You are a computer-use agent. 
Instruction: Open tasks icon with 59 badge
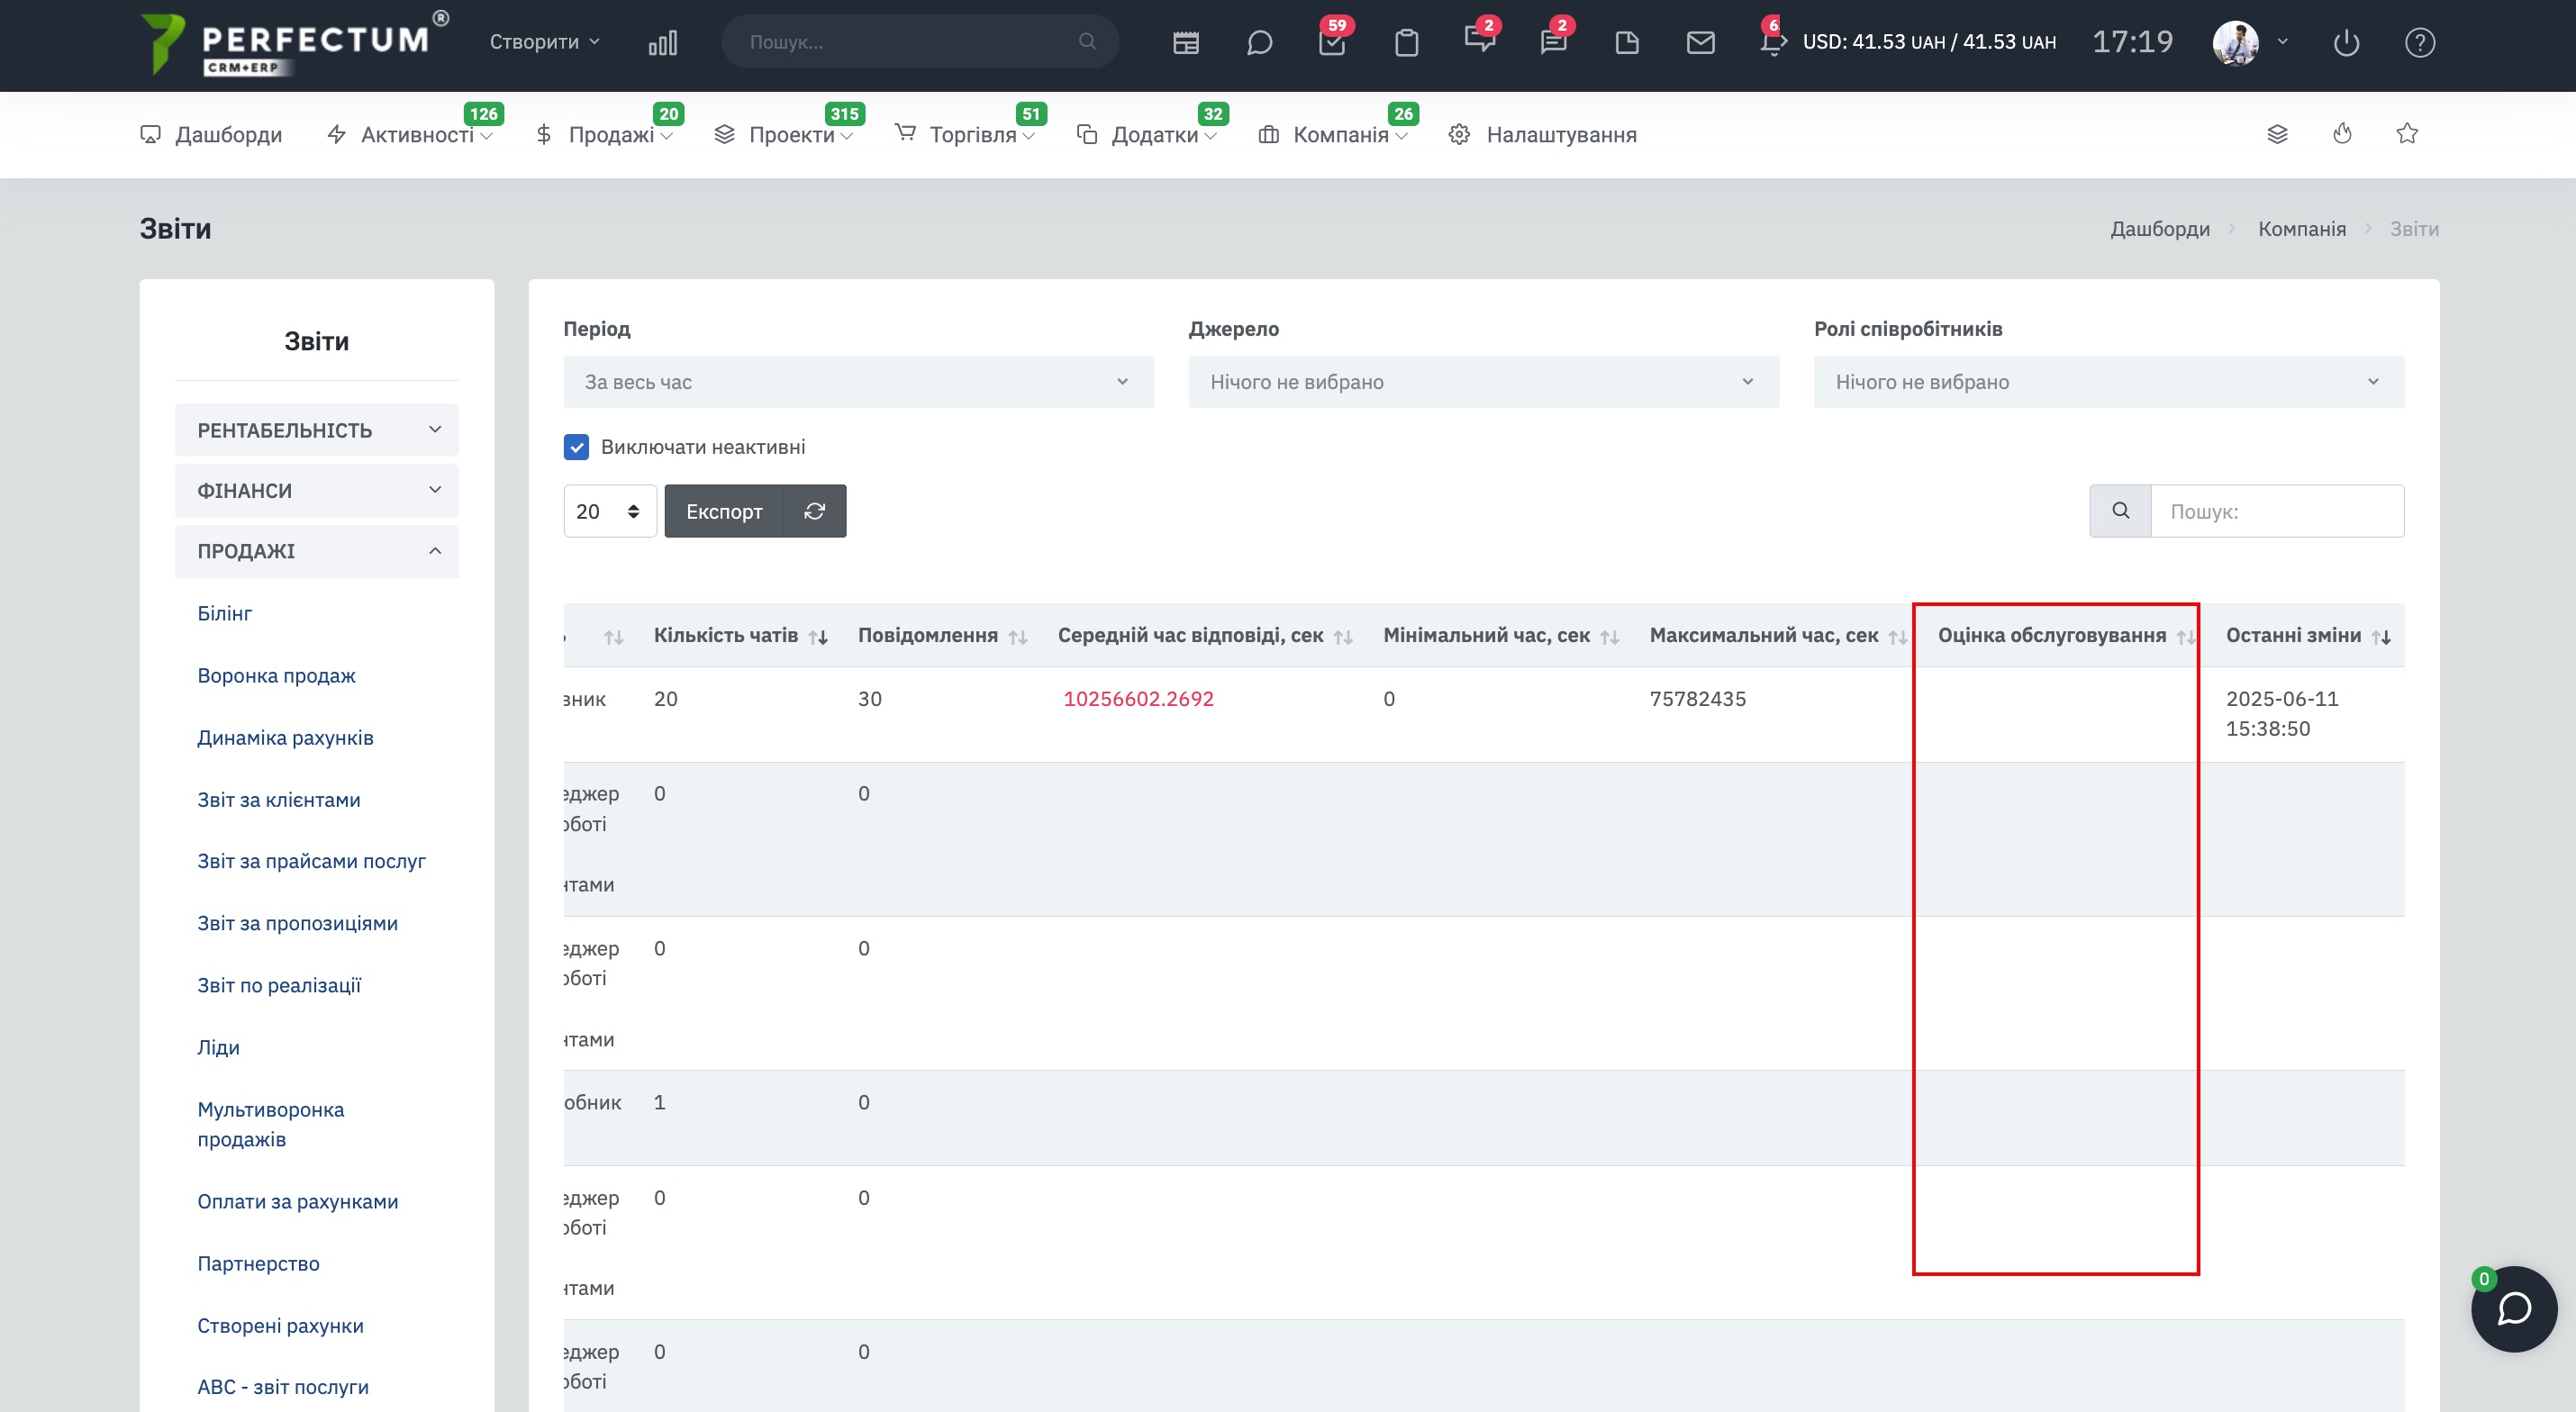pos(1332,42)
